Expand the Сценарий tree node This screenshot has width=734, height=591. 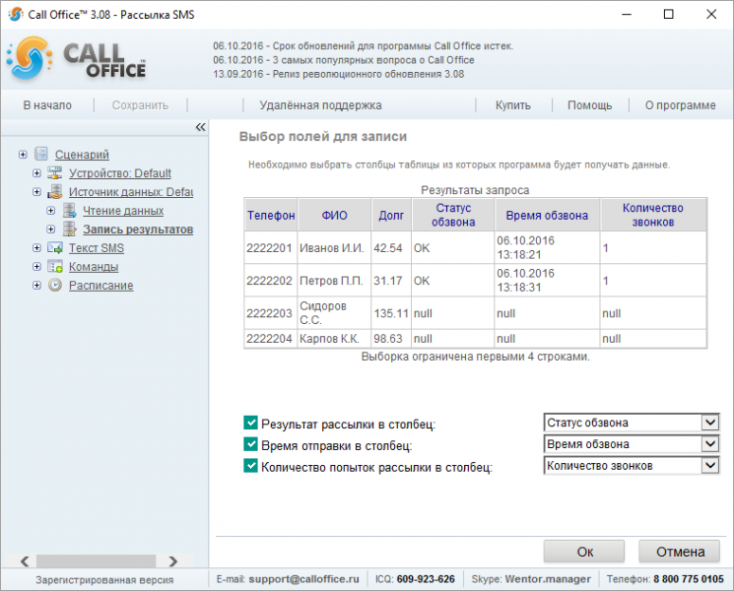[x=23, y=155]
